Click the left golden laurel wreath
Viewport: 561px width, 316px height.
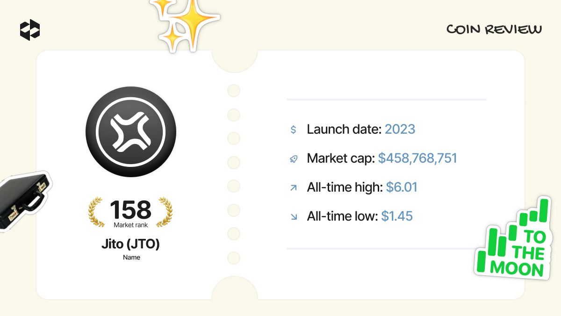click(97, 211)
